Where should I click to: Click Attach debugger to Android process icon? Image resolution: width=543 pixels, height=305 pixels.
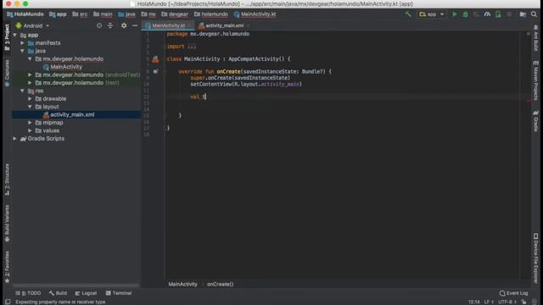pyautogui.click(x=498, y=14)
